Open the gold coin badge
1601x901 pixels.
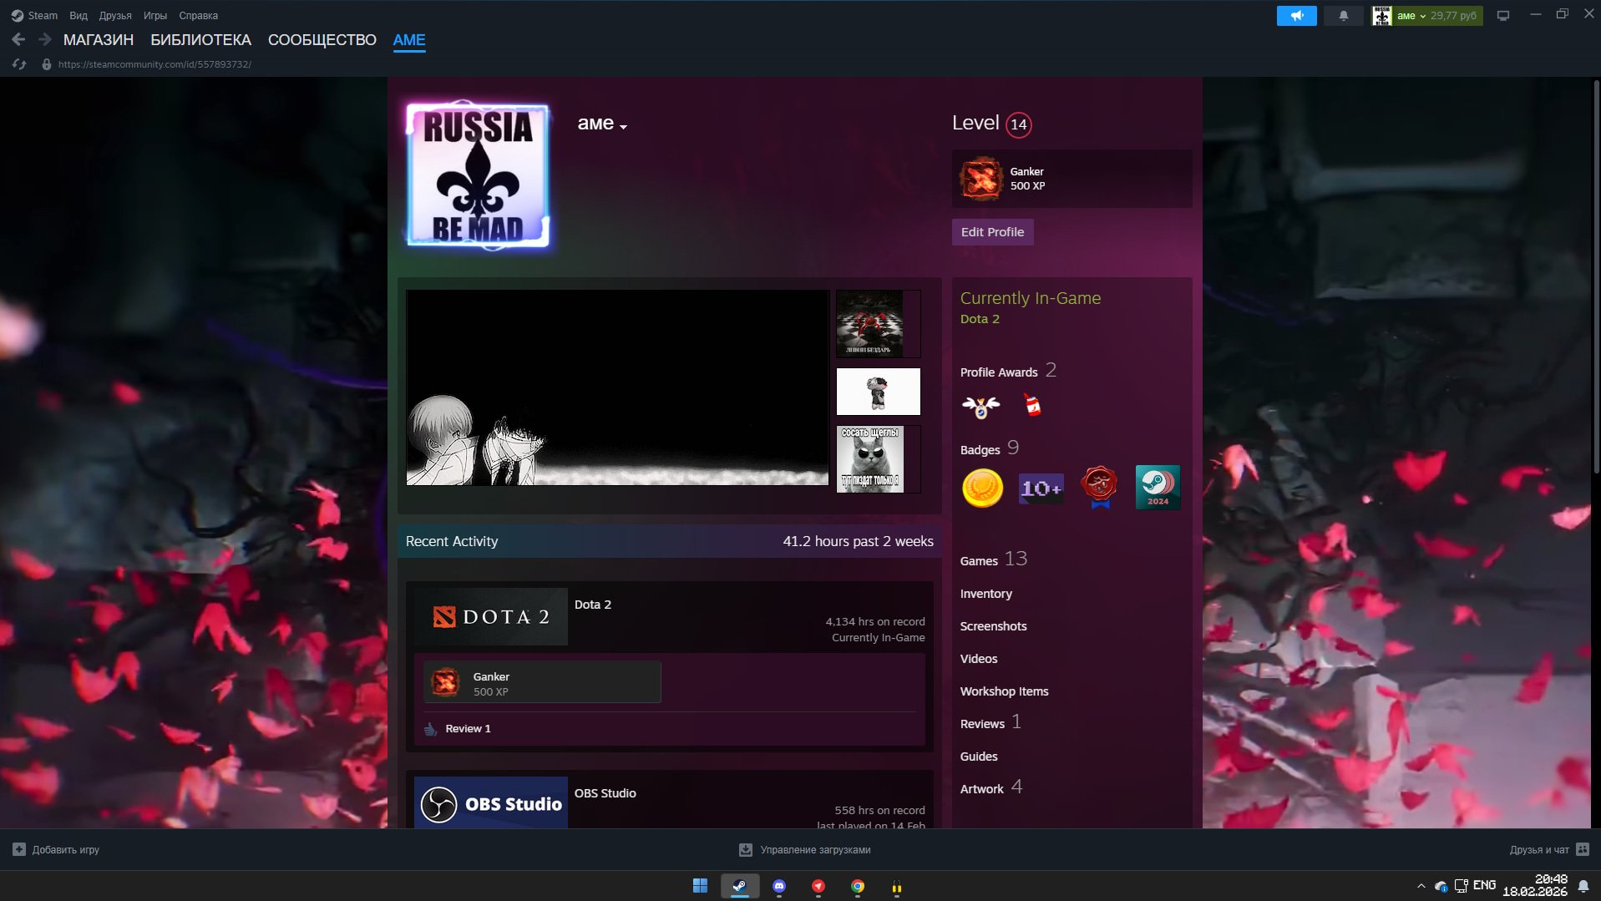pyautogui.click(x=982, y=488)
